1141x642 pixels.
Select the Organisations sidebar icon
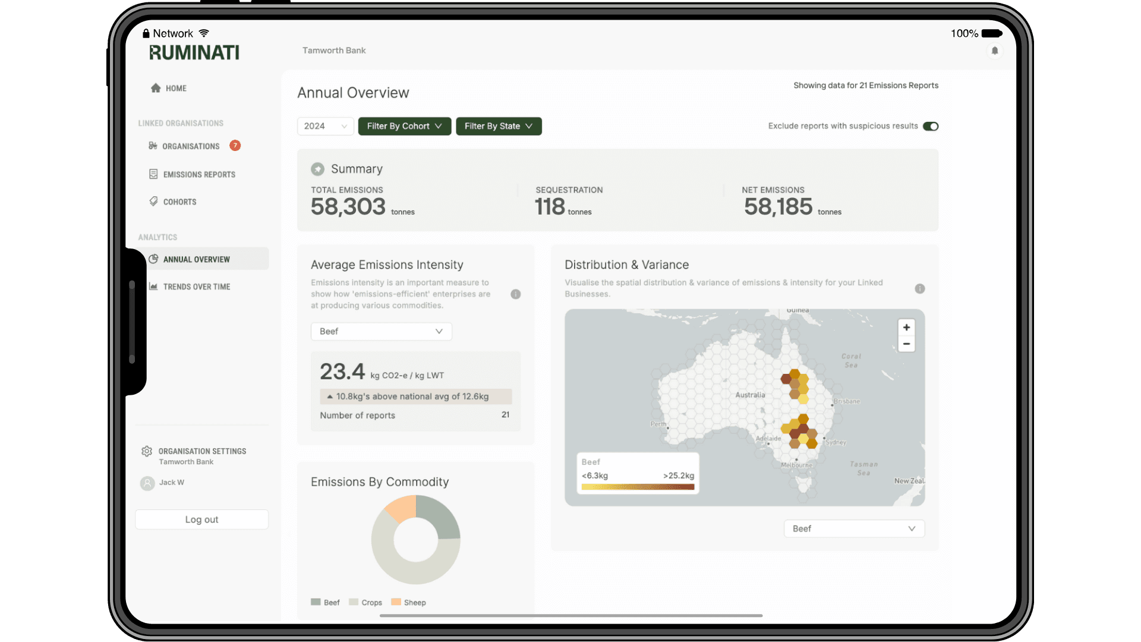[x=154, y=146]
